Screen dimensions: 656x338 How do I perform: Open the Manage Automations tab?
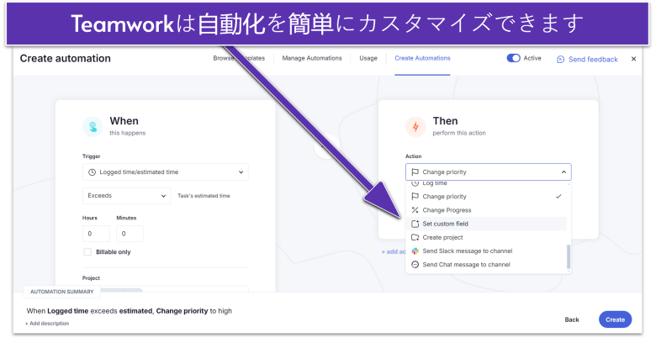tap(312, 58)
